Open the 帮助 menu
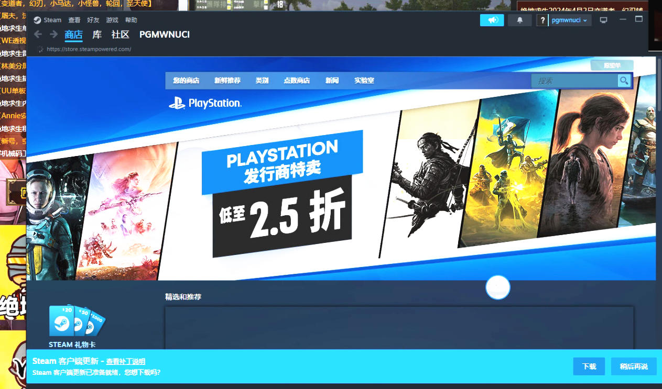This screenshot has width=662, height=389. (131, 20)
